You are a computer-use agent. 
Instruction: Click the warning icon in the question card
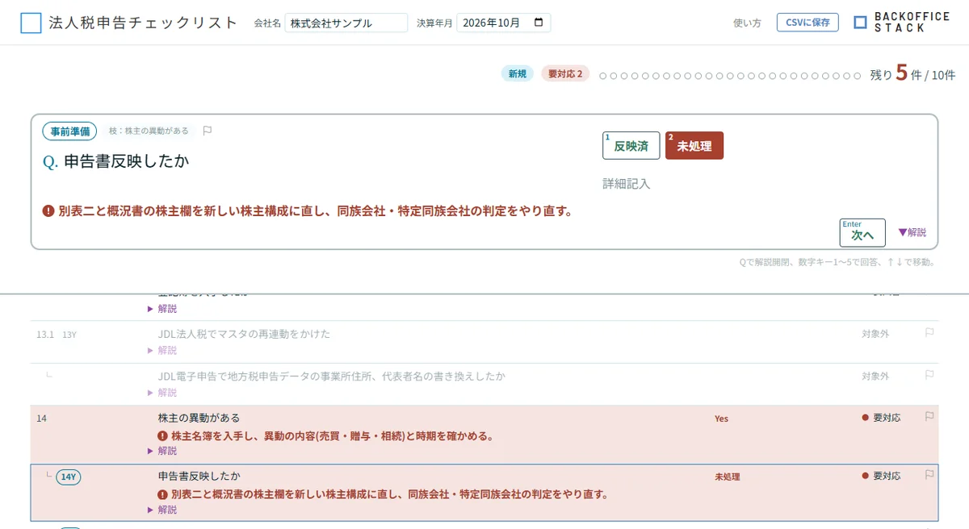click(48, 211)
